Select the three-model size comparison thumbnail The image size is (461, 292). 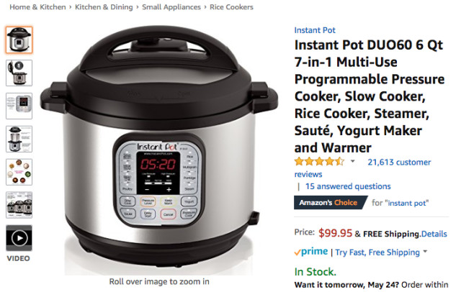point(19,205)
